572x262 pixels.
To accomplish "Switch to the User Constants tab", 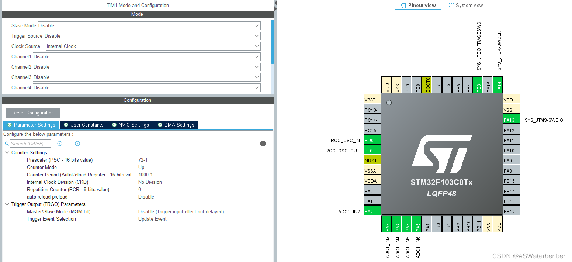I will click(x=87, y=125).
